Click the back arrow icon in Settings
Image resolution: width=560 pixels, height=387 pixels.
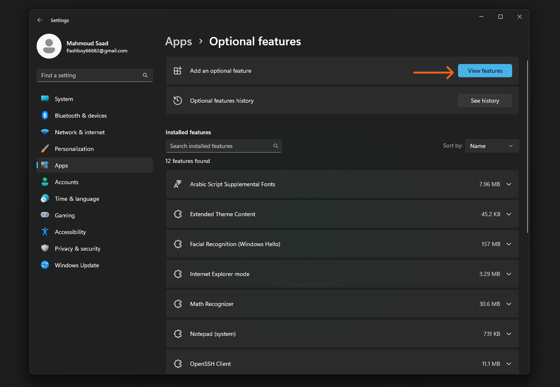click(x=40, y=20)
